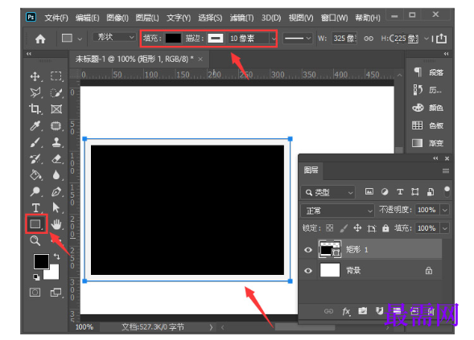Select the Paint Bucket tool

35,175
